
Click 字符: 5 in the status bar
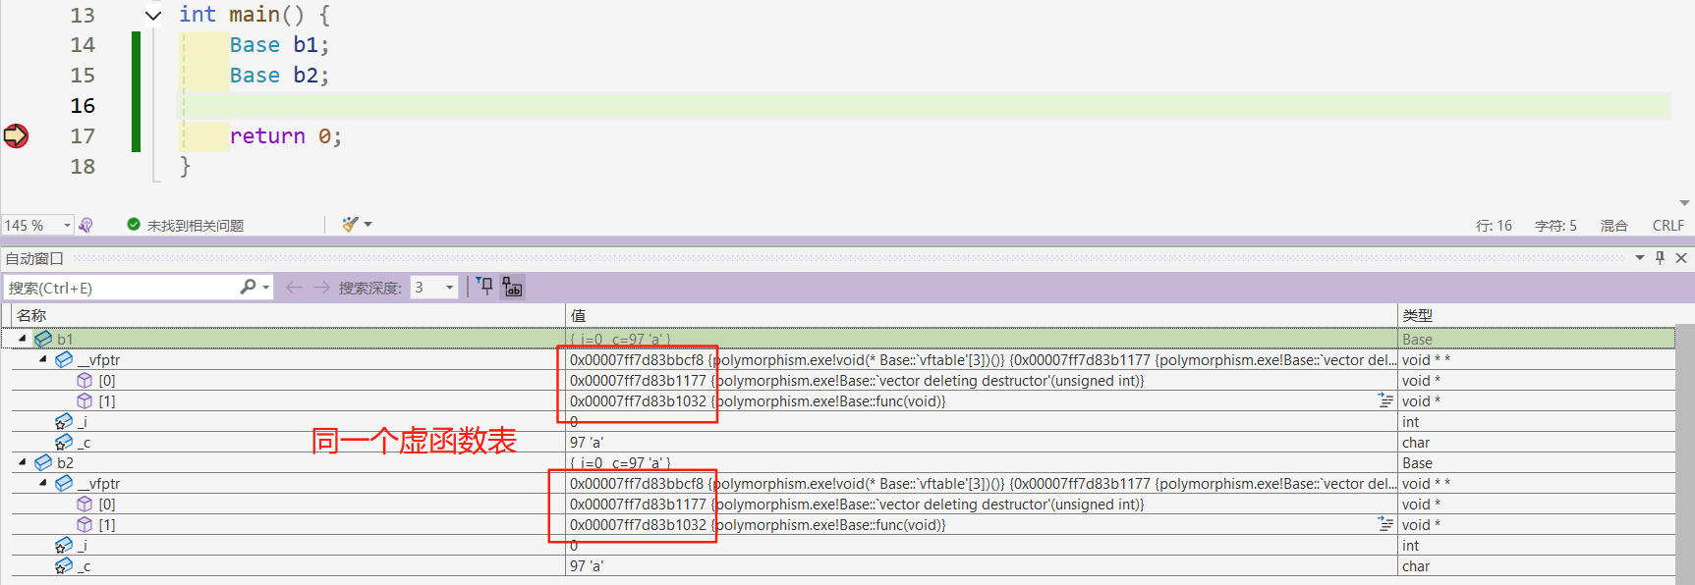tap(1555, 226)
